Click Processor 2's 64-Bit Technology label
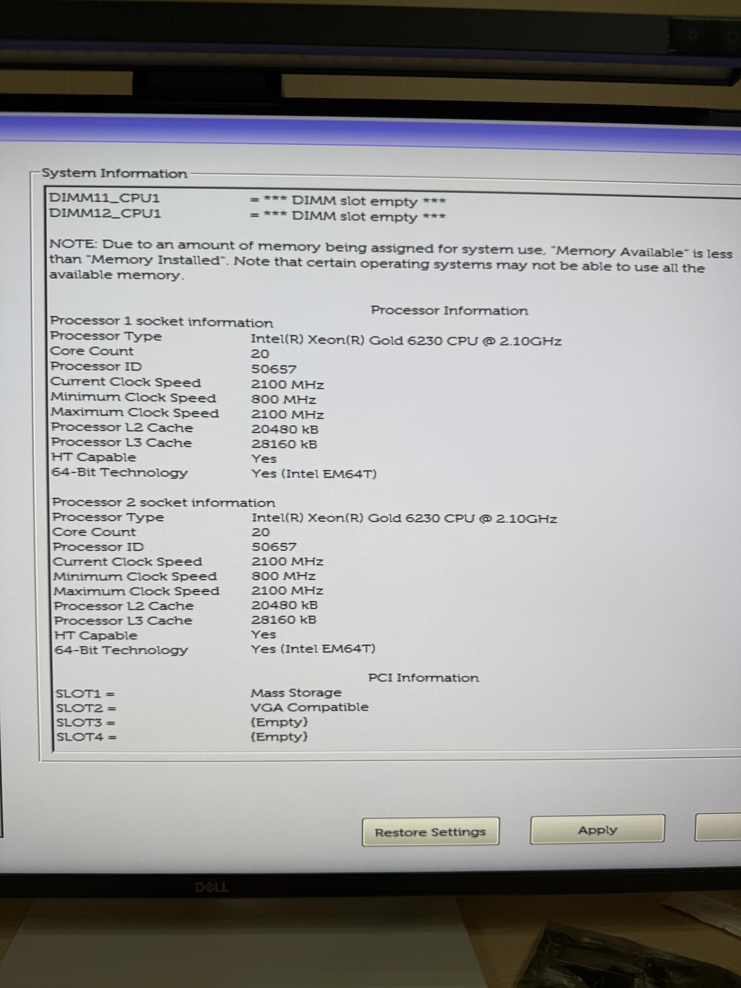This screenshot has width=741, height=988. (121, 651)
